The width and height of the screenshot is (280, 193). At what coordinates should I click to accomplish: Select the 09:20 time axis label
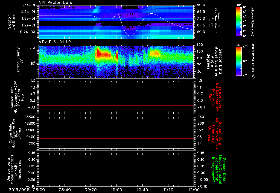(x=91, y=189)
